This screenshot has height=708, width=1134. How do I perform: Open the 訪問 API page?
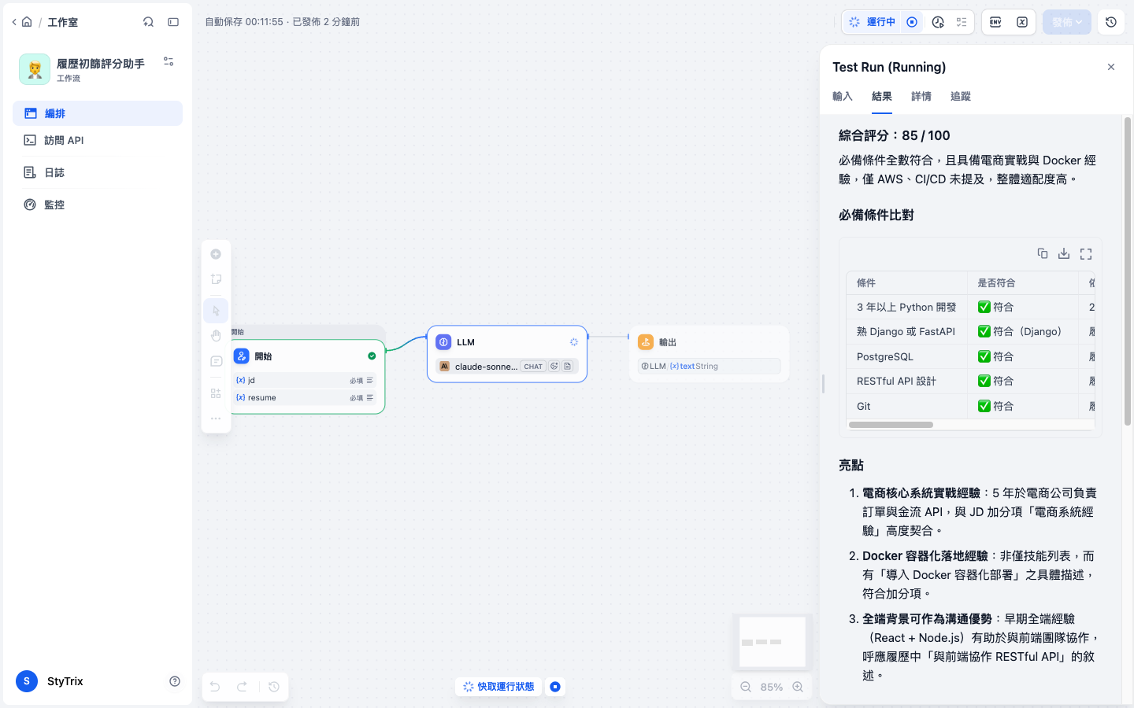click(x=98, y=140)
